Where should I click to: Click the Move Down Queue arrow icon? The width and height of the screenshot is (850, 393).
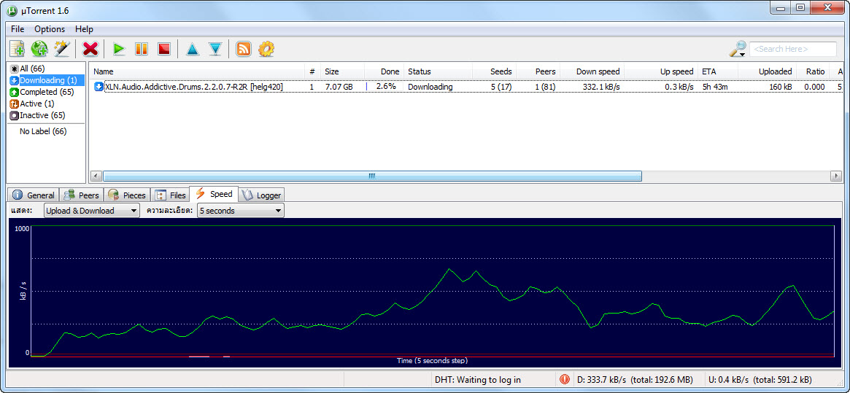pyautogui.click(x=216, y=50)
